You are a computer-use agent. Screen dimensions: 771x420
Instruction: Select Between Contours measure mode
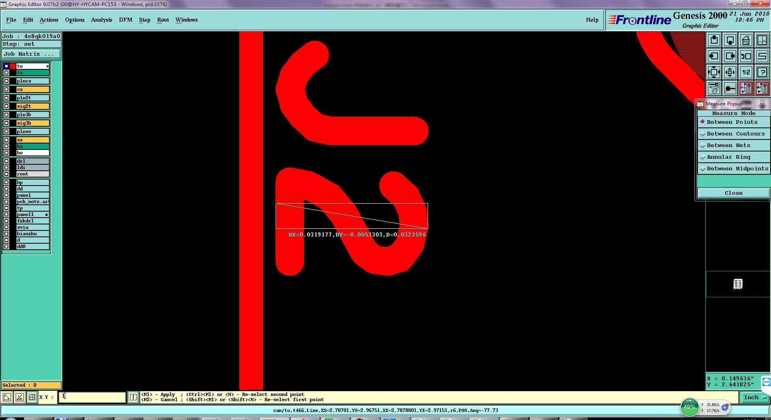pos(734,134)
